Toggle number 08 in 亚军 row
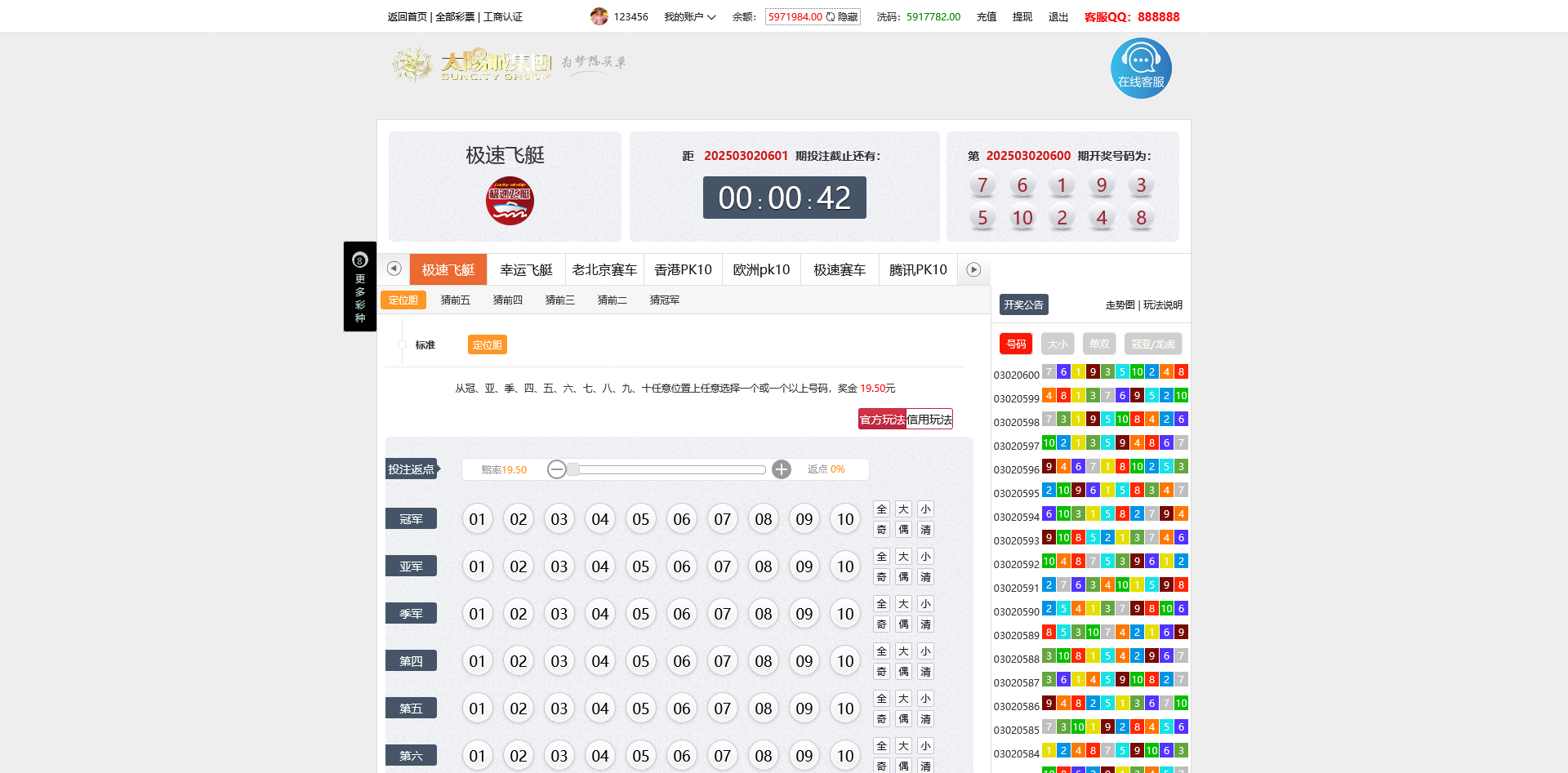This screenshot has width=1568, height=773. [764, 566]
